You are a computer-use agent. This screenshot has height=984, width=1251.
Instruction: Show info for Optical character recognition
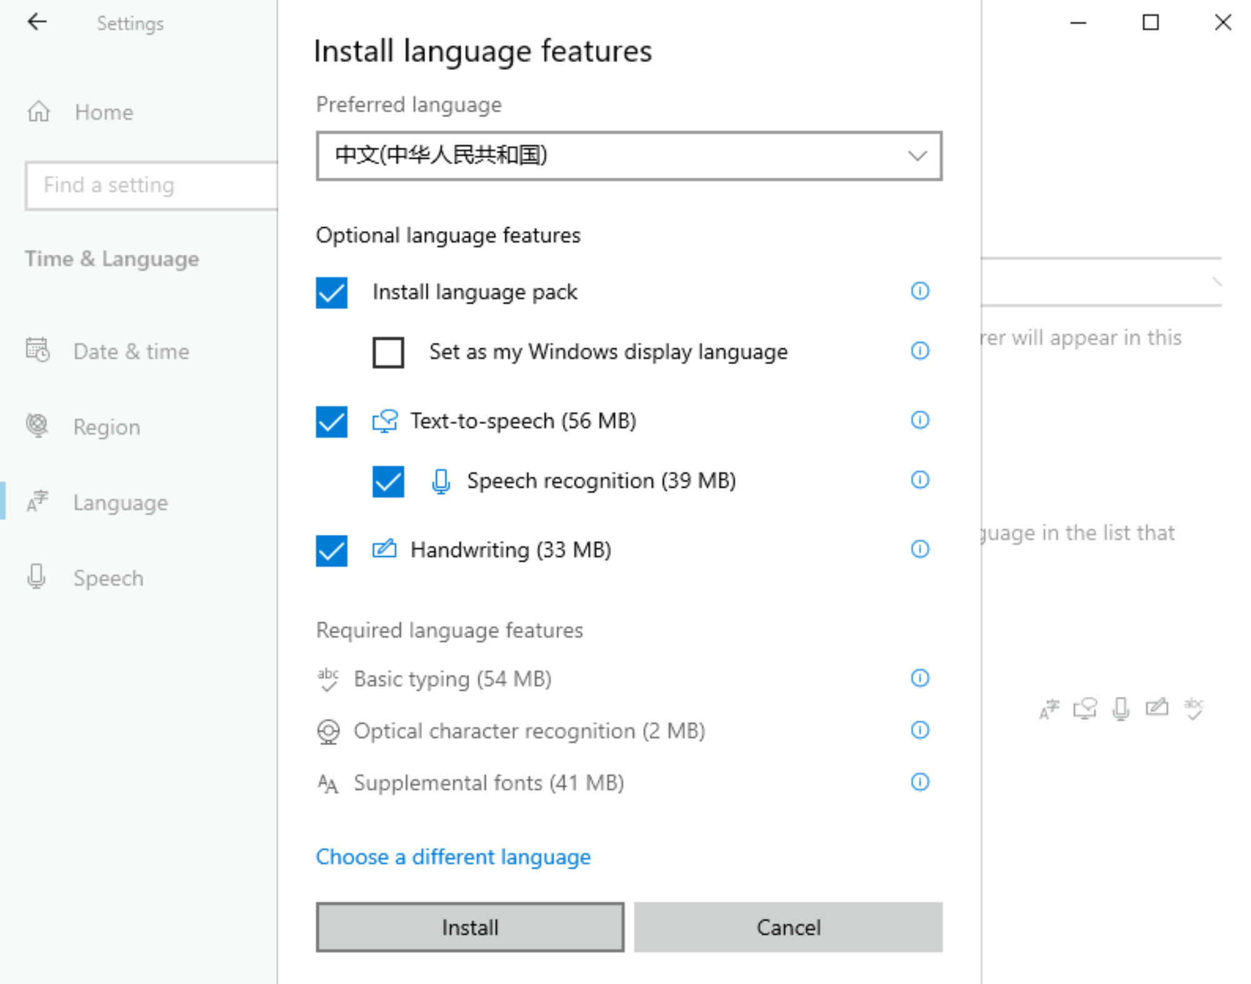tap(920, 730)
